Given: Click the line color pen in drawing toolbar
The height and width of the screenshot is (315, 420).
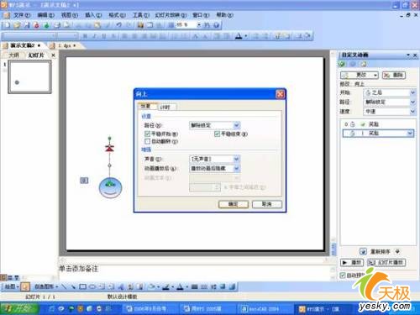Looking at the screenshot, I should point(166,286).
